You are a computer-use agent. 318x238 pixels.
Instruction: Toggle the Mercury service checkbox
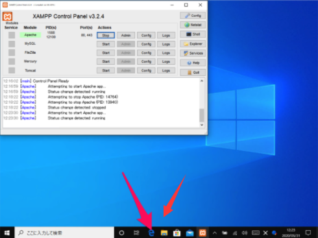12,62
